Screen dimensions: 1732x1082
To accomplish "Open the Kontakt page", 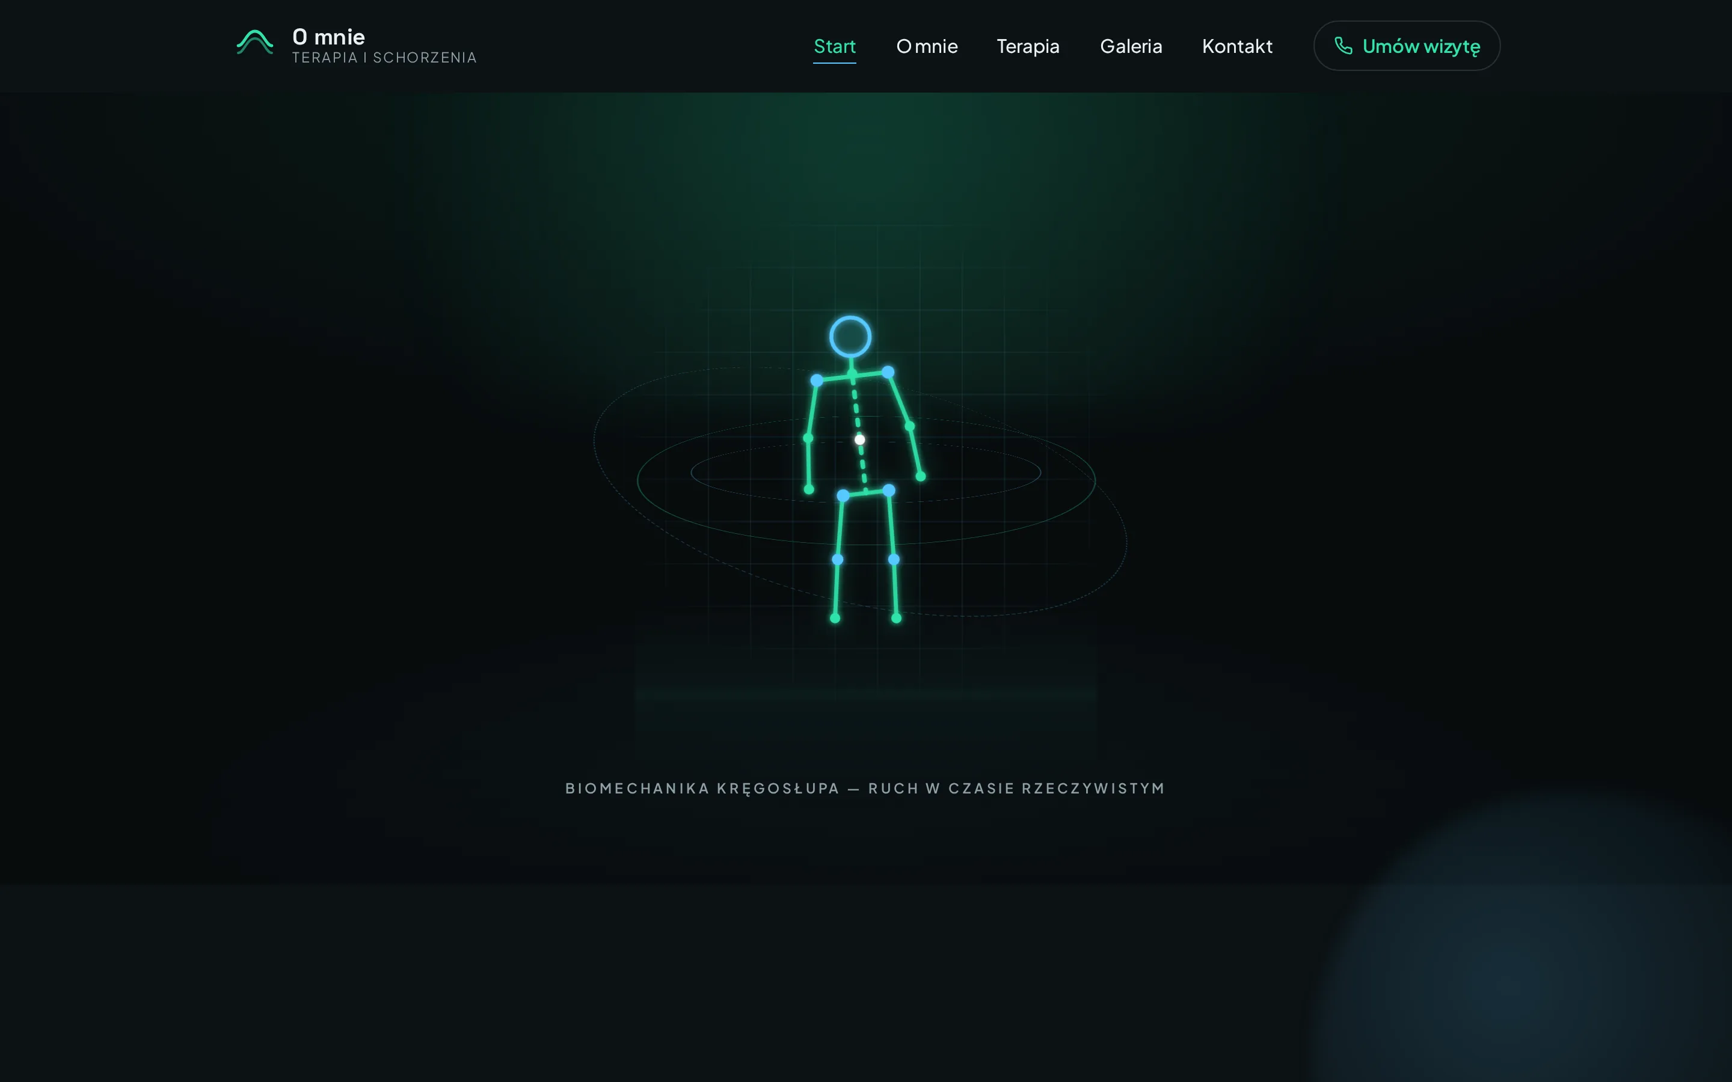I will pyautogui.click(x=1236, y=46).
